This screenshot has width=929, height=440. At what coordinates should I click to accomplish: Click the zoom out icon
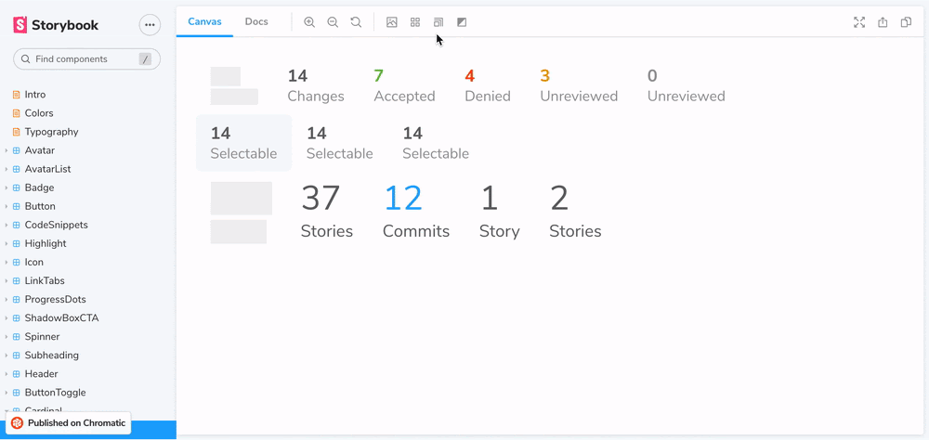pyautogui.click(x=333, y=22)
